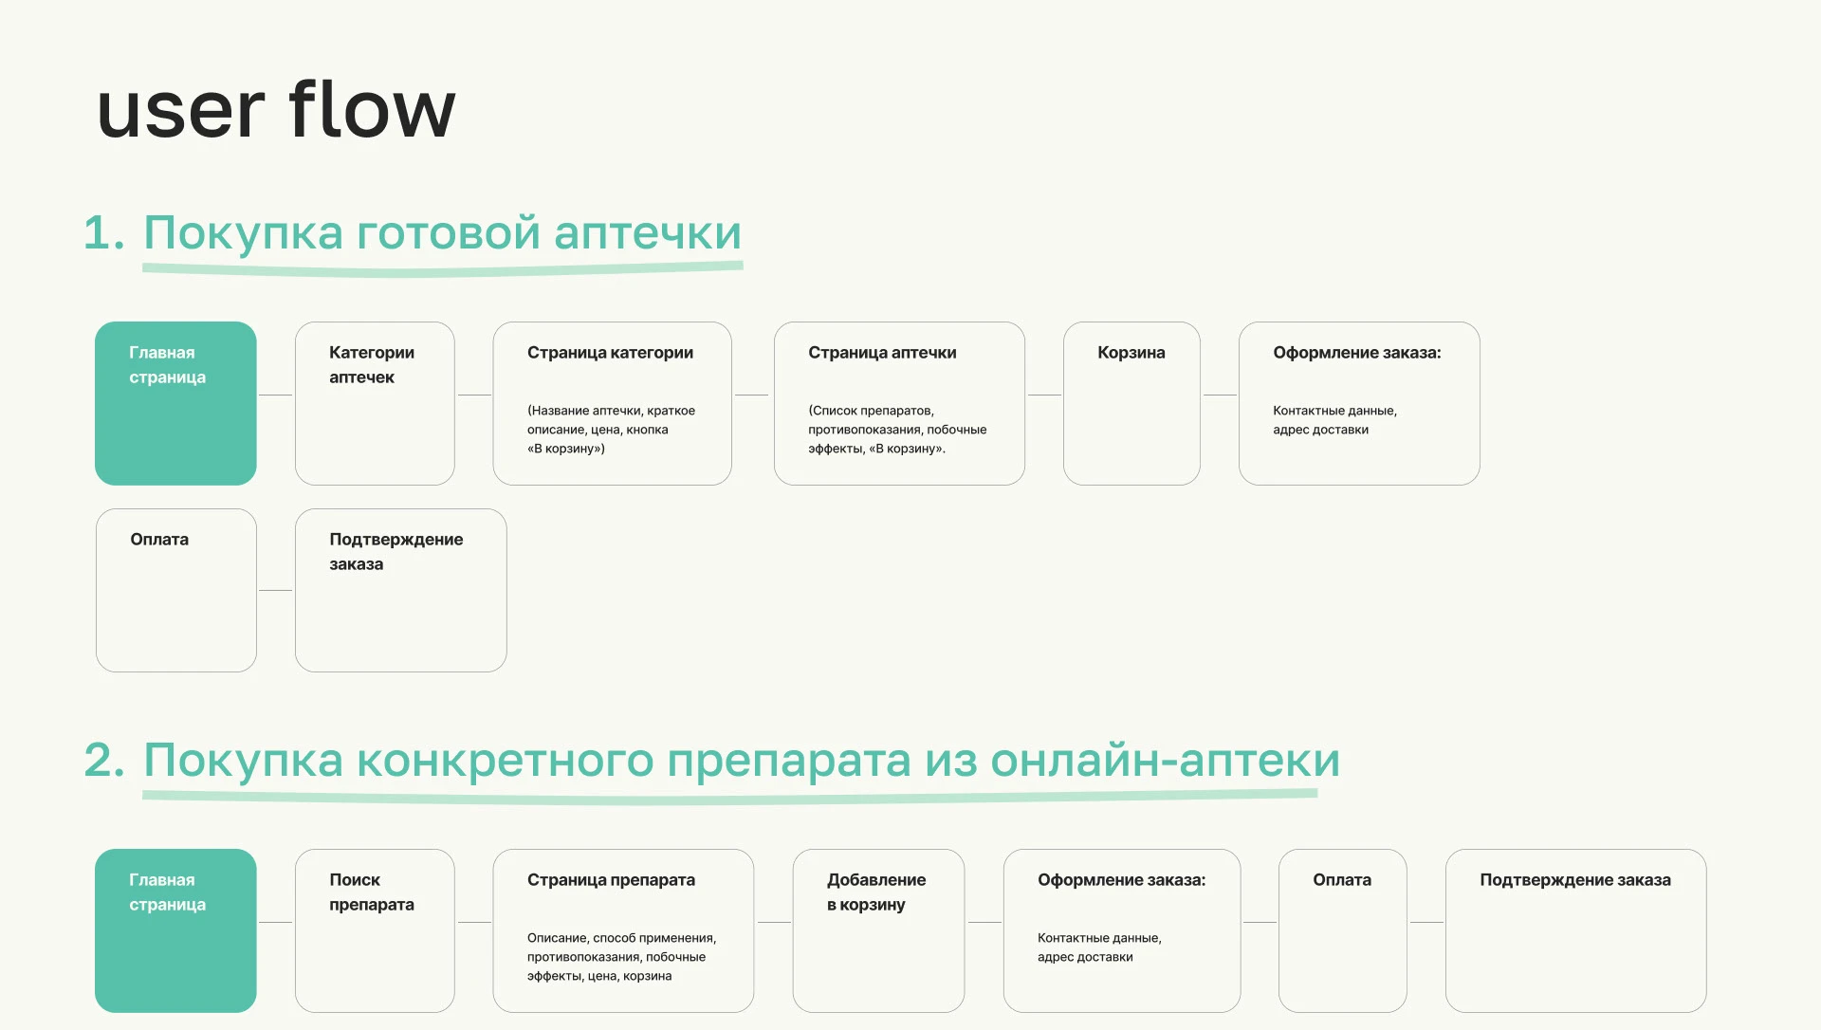Select heading 'Покупка конкретного препарата из онлайн-аптеки'
1821x1030 pixels.
point(741,760)
